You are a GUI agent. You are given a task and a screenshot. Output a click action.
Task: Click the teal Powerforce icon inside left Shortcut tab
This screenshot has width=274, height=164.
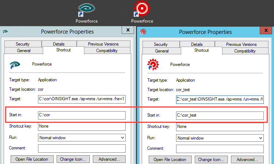tap(15, 65)
